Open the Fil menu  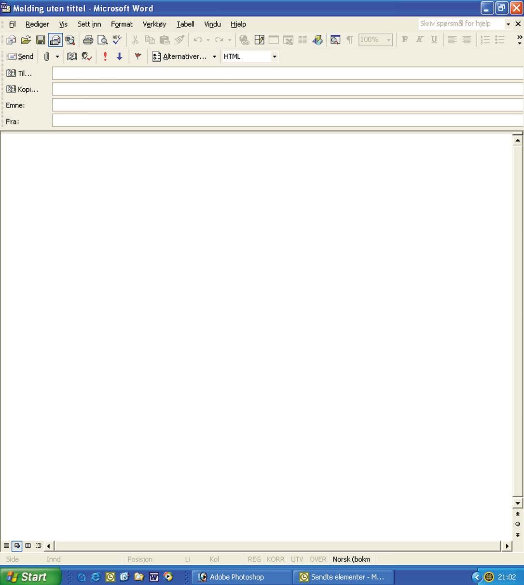[x=13, y=24]
